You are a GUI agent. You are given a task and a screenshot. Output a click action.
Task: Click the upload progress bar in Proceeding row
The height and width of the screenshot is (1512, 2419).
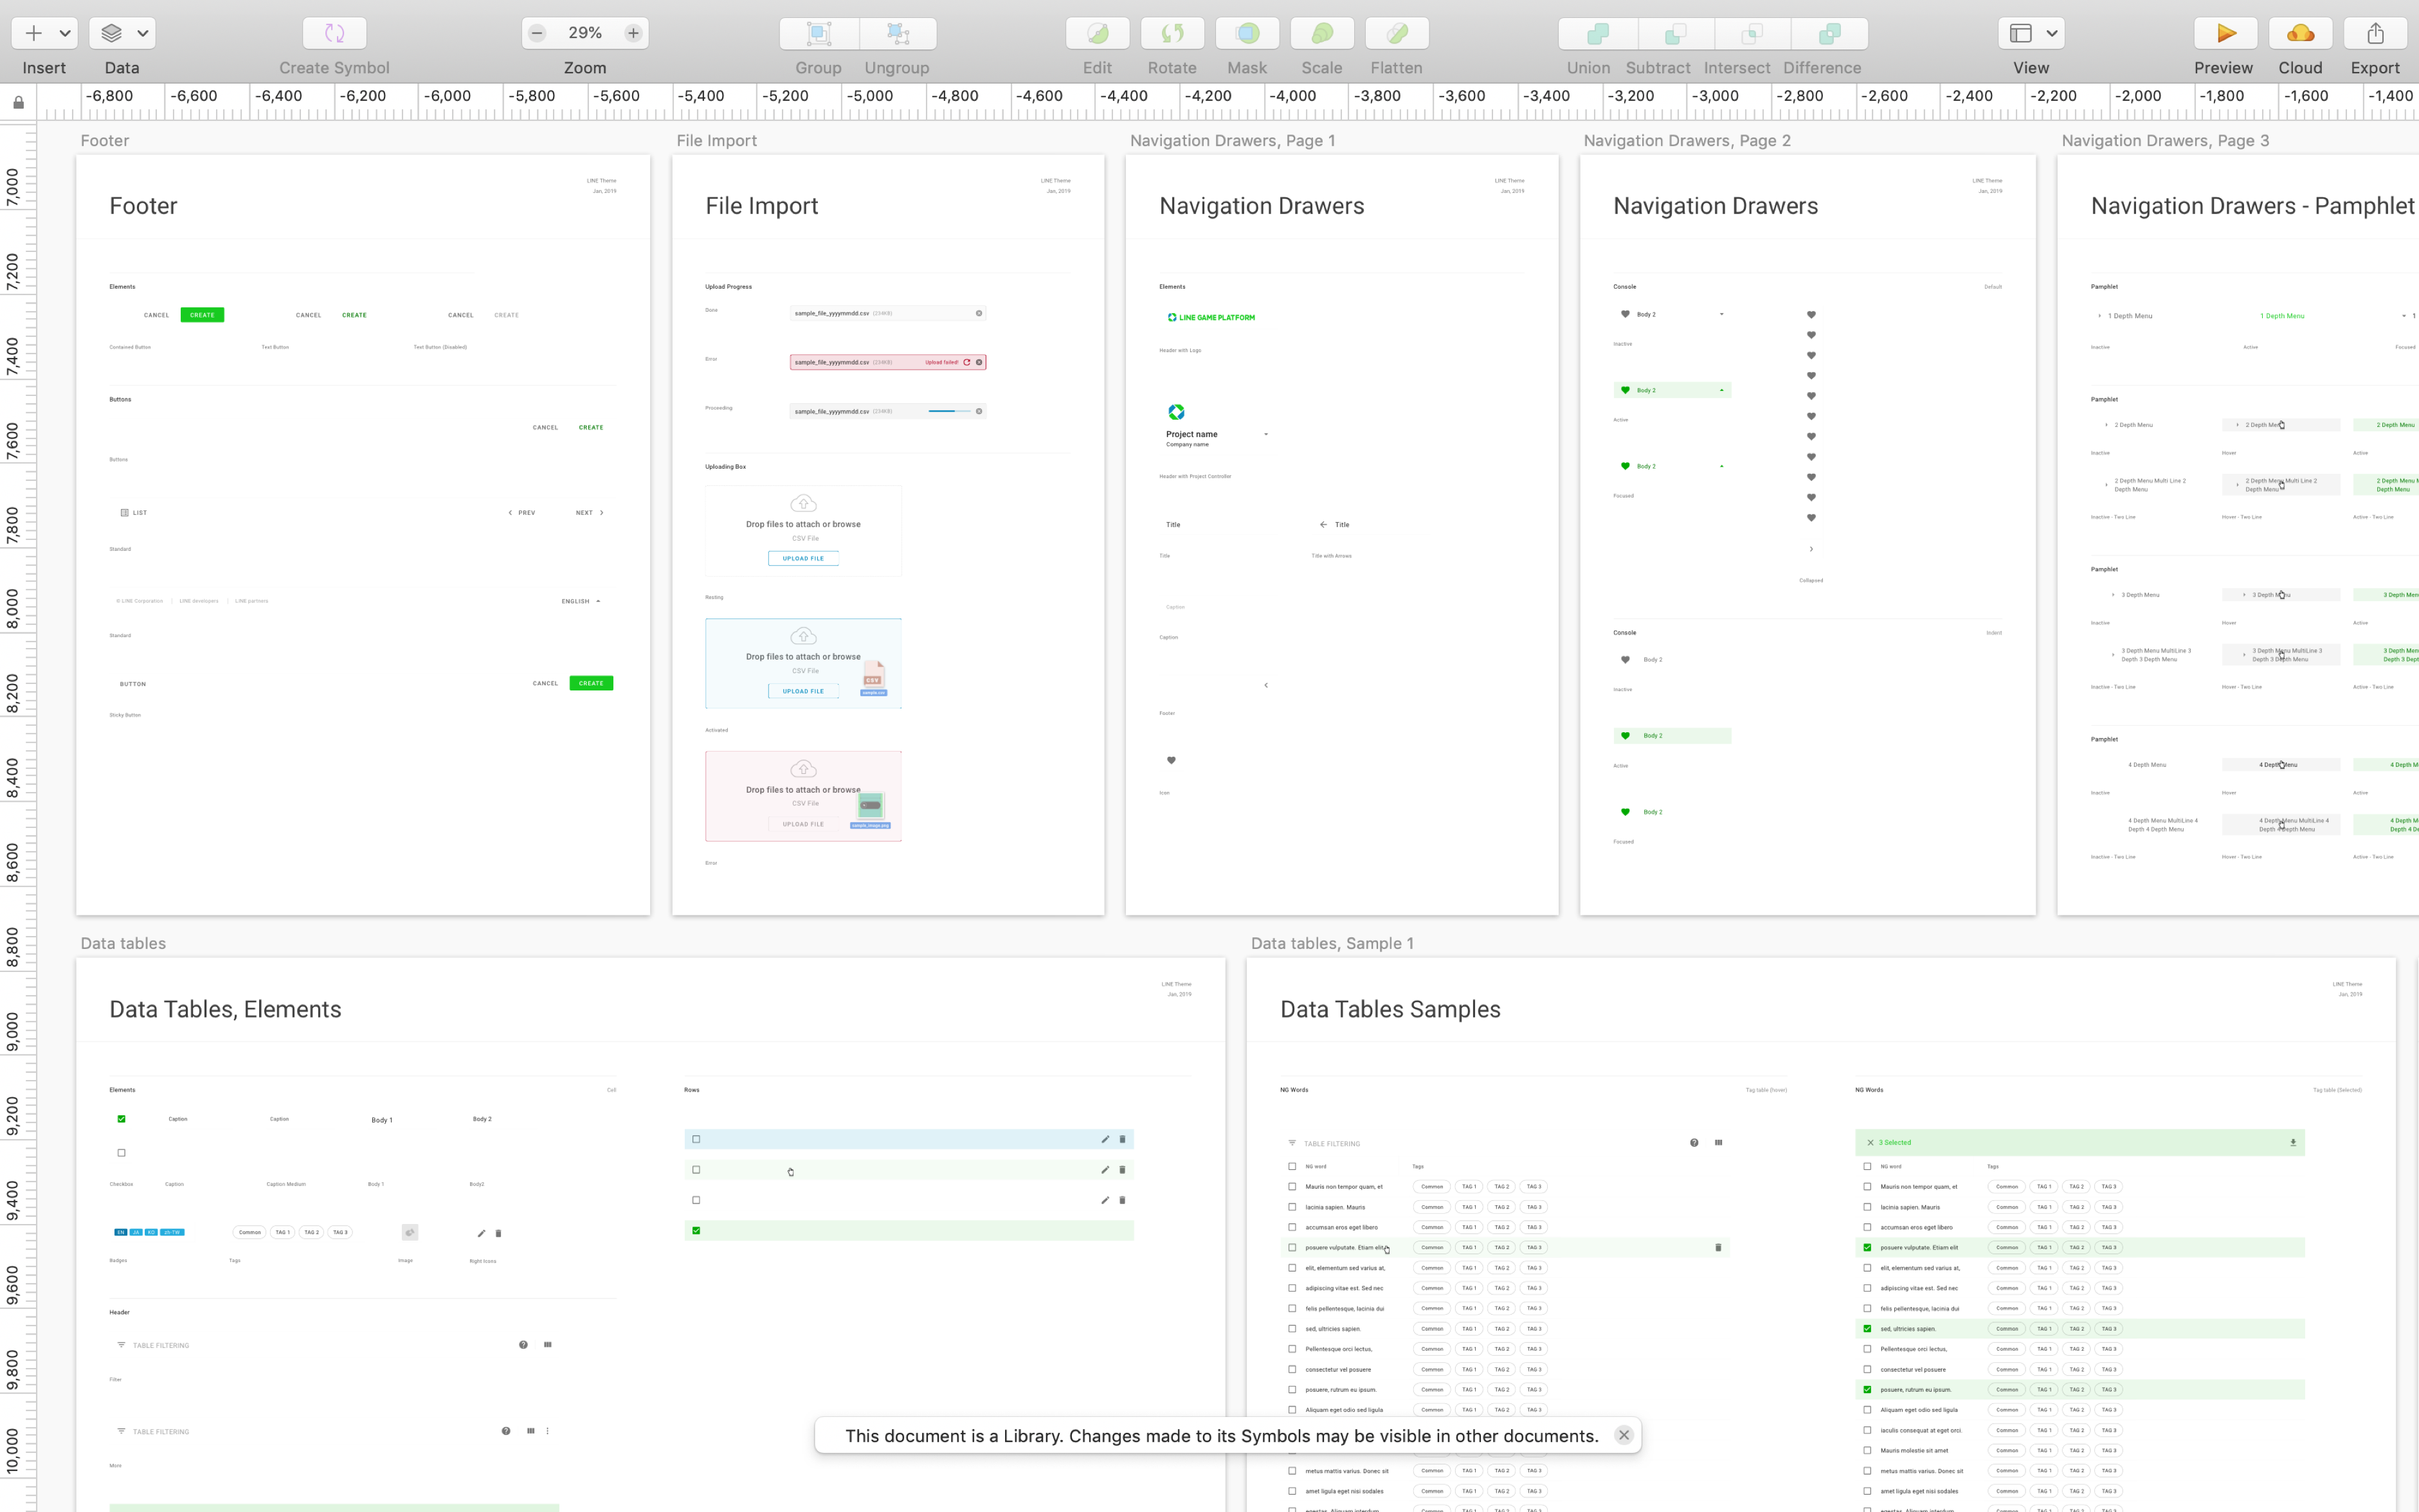948,411
